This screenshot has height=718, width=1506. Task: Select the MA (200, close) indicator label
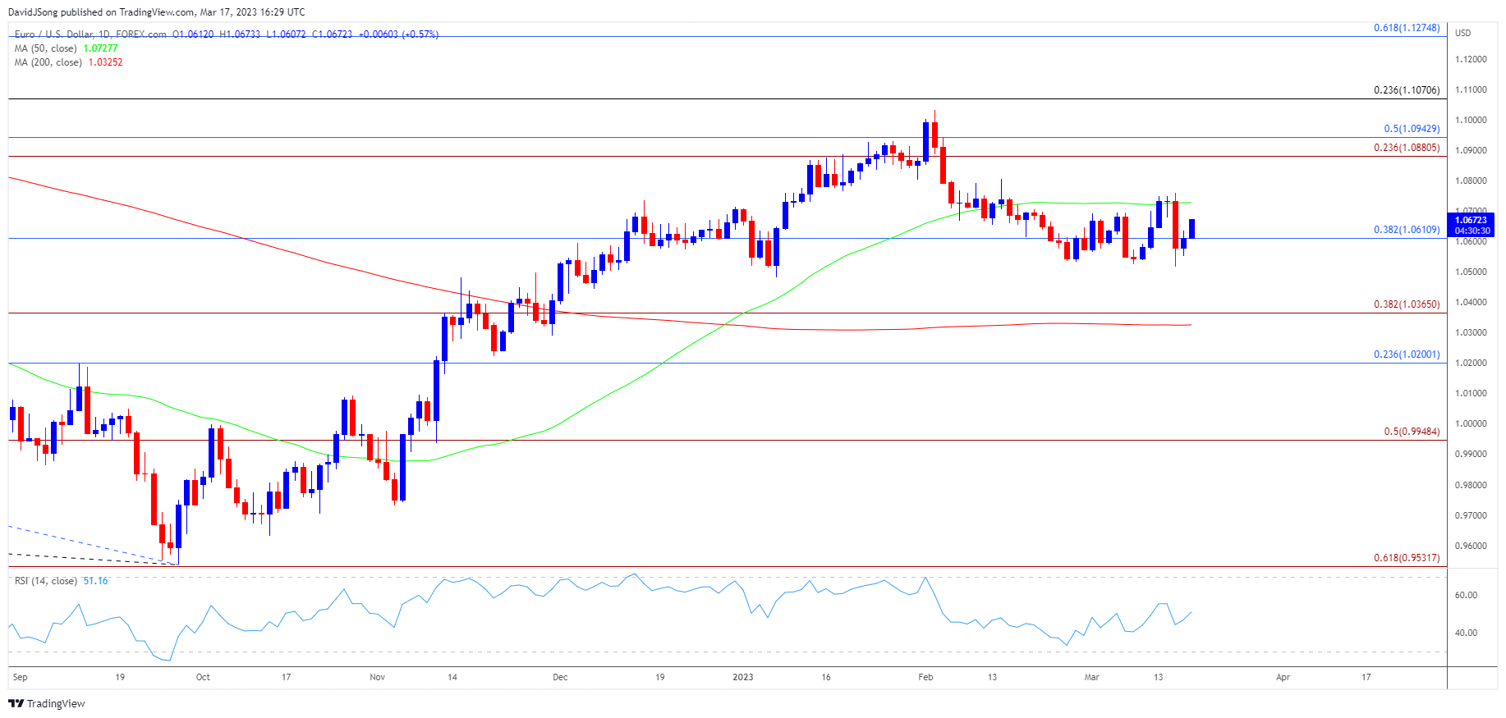[48, 62]
